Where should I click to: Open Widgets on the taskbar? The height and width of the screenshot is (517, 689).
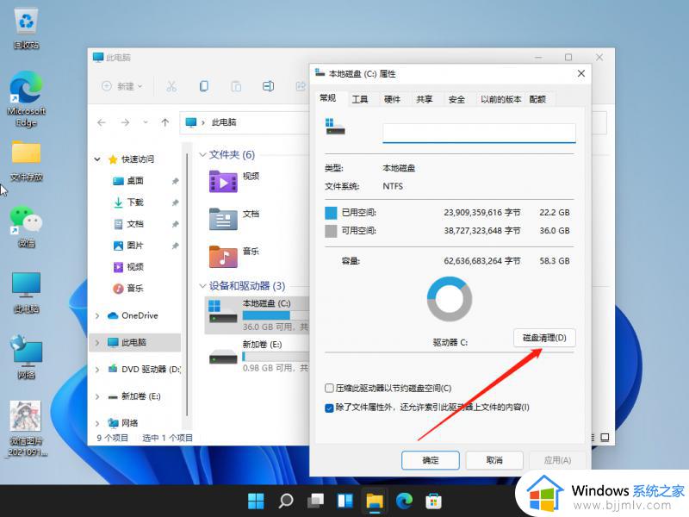(x=345, y=501)
